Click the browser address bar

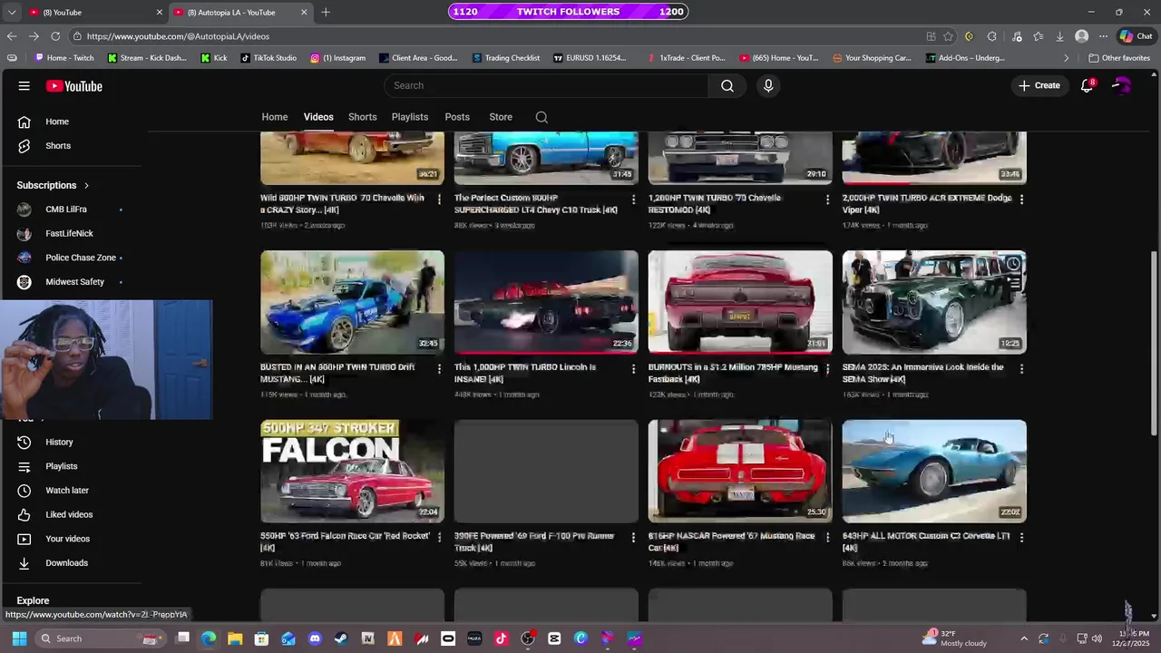point(499,36)
